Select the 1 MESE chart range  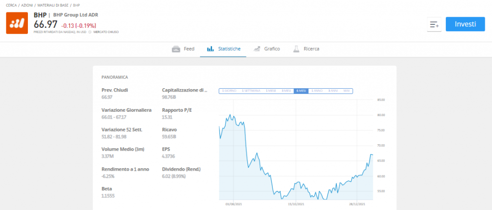pos(271,91)
